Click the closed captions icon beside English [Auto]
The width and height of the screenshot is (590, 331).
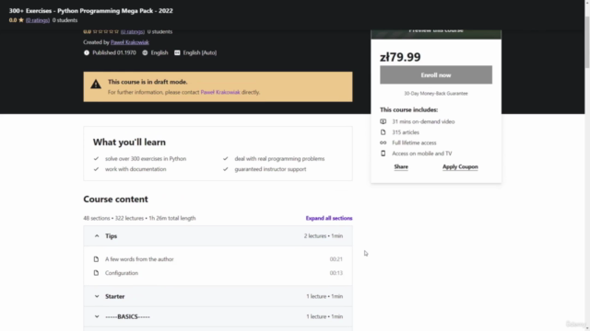(x=177, y=53)
